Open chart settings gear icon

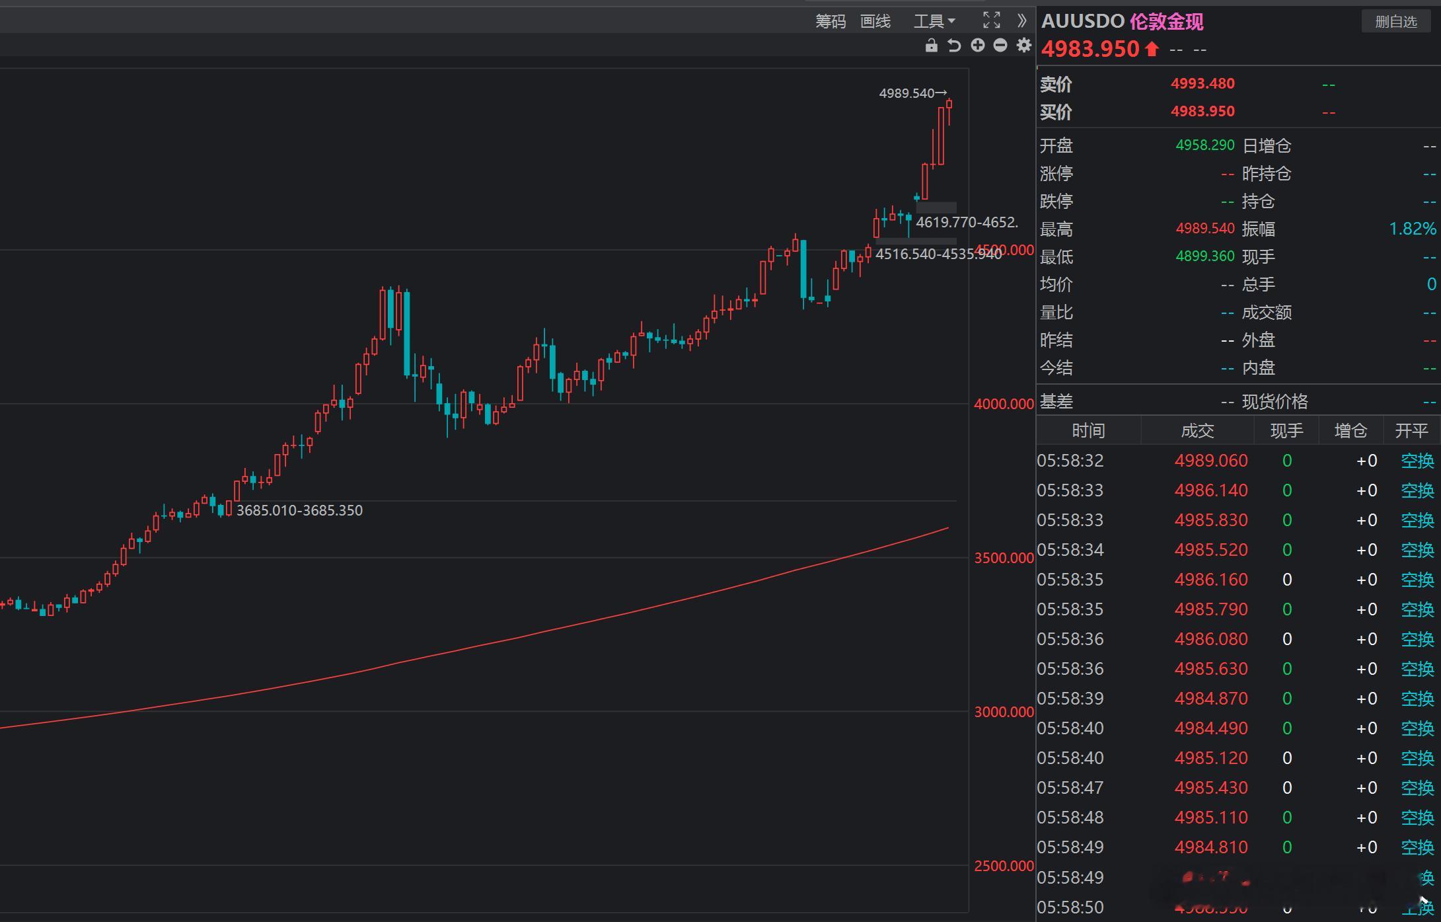(x=1023, y=45)
